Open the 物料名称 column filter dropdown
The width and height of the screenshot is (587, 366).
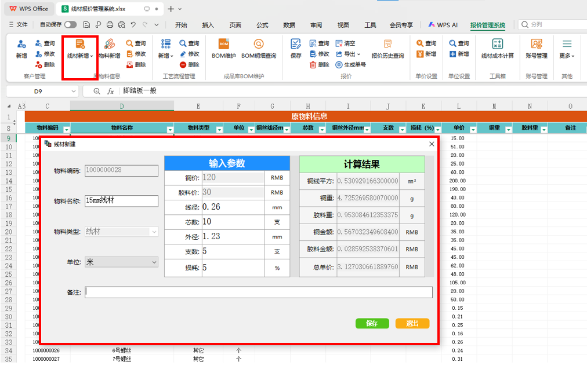[171, 130]
